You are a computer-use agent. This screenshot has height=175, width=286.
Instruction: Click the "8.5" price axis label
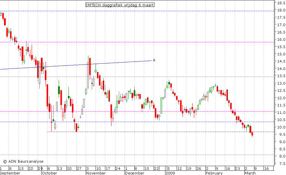click(x=282, y=149)
